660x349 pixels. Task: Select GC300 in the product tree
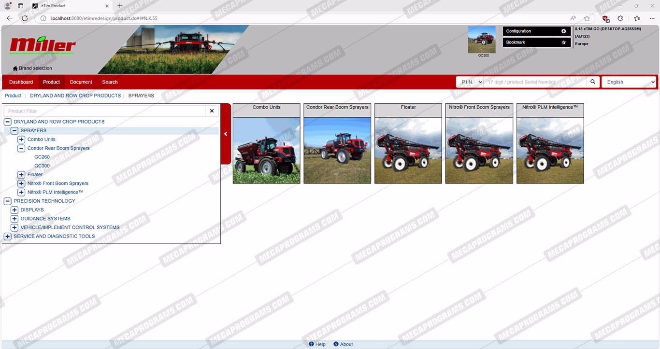(x=42, y=166)
